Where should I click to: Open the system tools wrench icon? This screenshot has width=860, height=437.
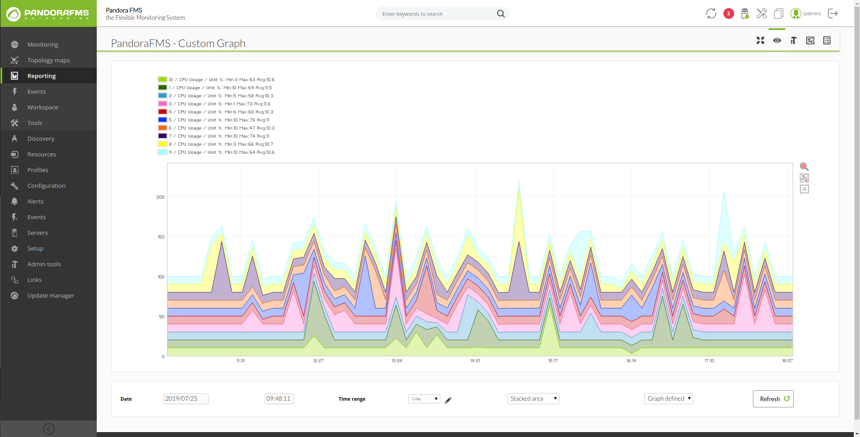[762, 13]
